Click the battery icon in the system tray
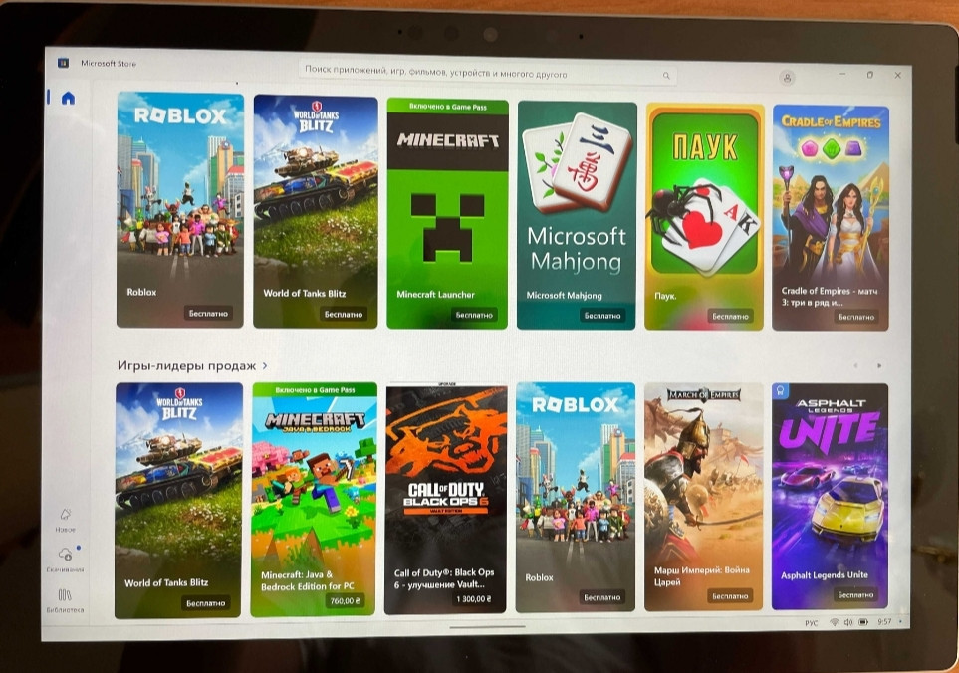This screenshot has width=959, height=673. pyautogui.click(x=862, y=622)
